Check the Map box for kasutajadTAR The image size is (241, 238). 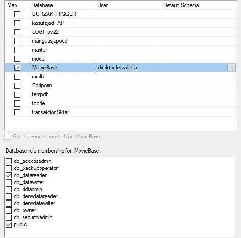click(x=17, y=23)
